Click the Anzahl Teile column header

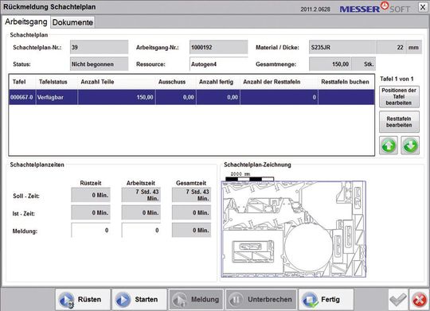pos(116,82)
